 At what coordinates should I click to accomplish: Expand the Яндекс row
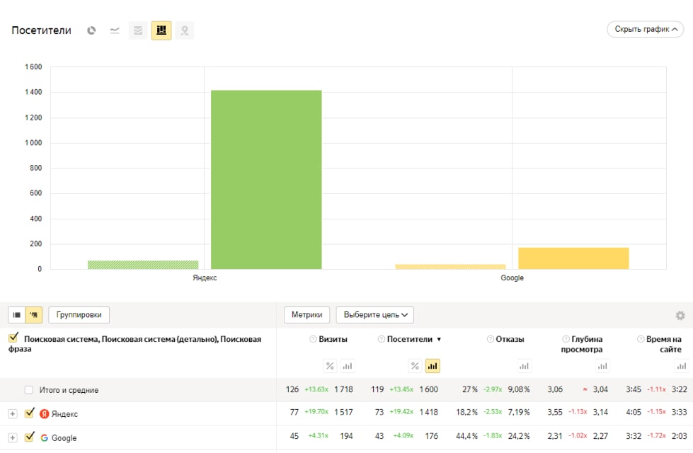pyautogui.click(x=12, y=414)
